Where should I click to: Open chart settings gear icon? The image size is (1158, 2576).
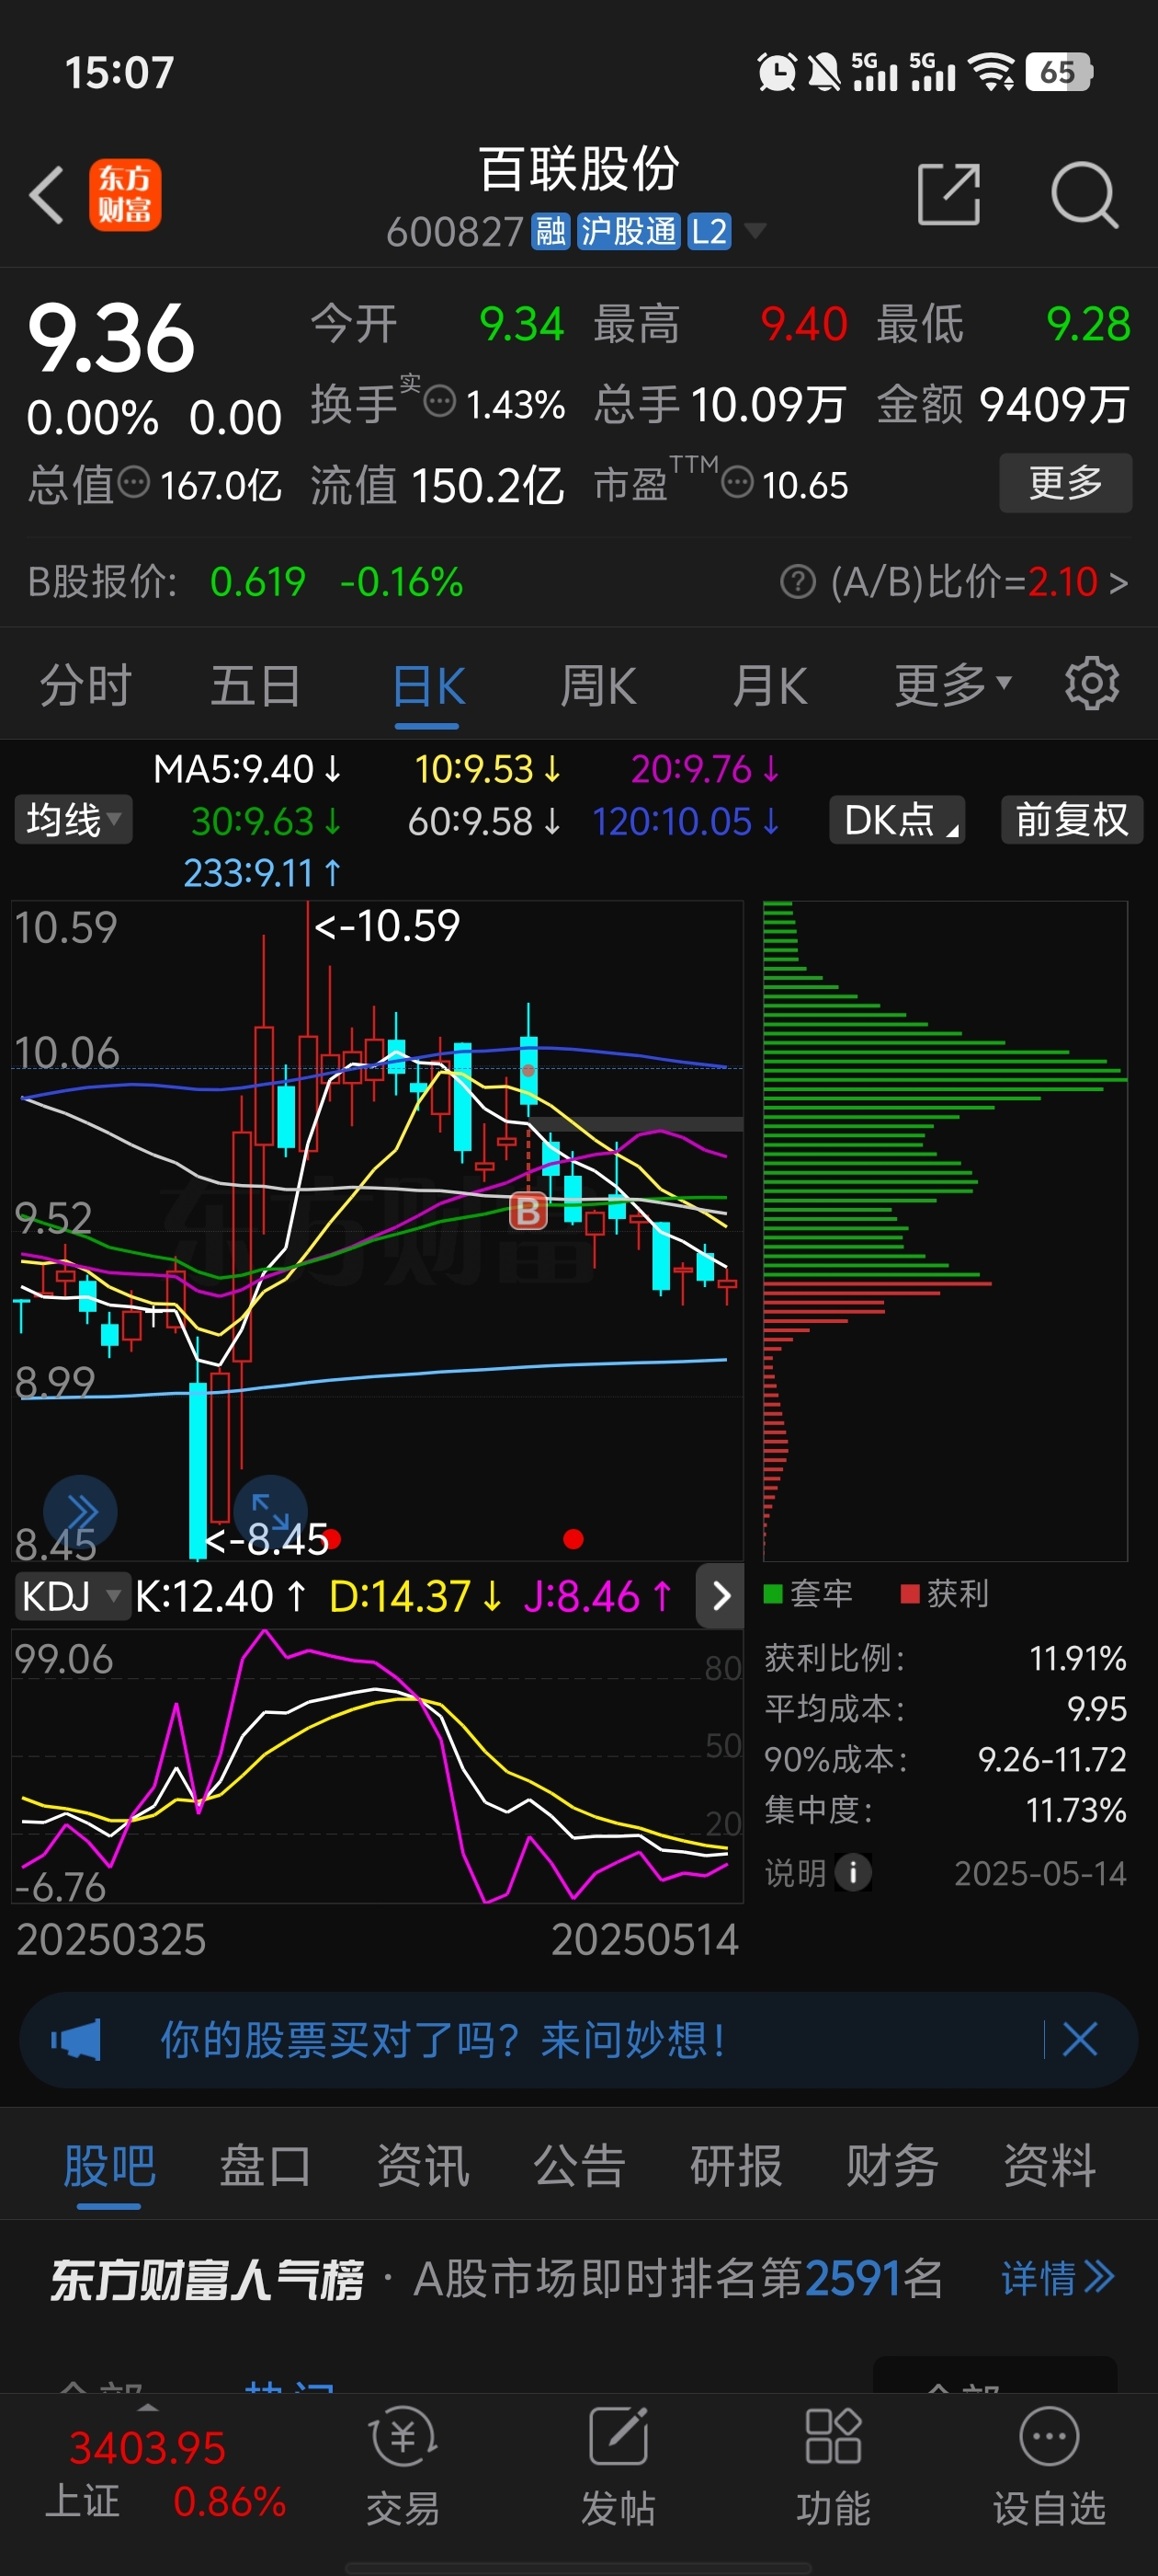point(1091,684)
